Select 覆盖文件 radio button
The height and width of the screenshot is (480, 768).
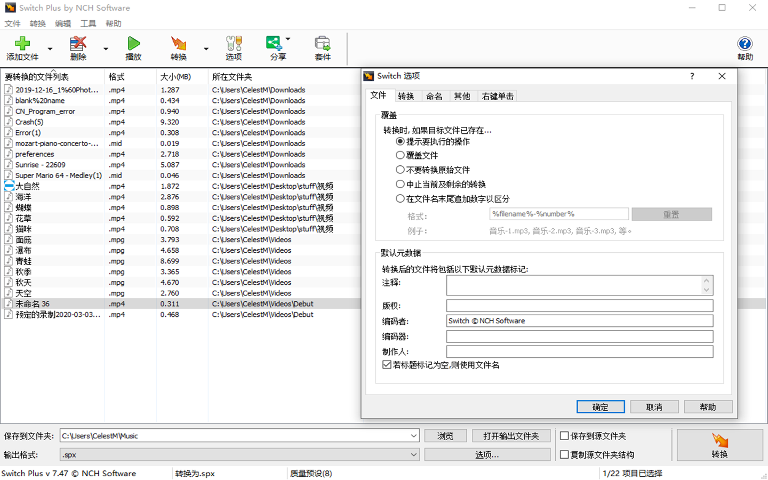pyautogui.click(x=400, y=155)
